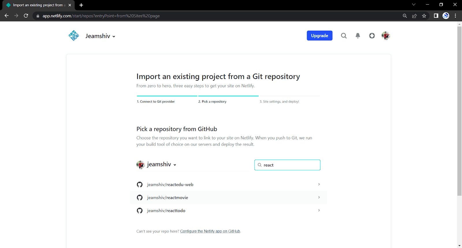Viewport: 462px width, 248px height.
Task: Click the padlock site info icon
Action: pos(38,16)
